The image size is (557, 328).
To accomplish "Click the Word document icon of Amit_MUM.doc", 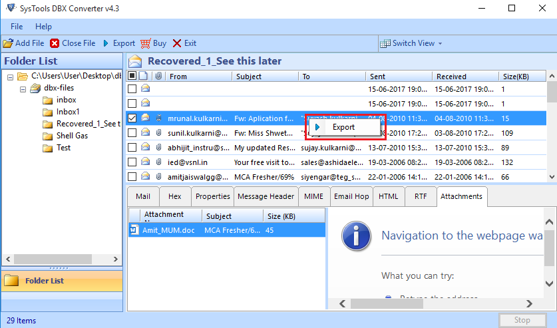I will point(134,230).
